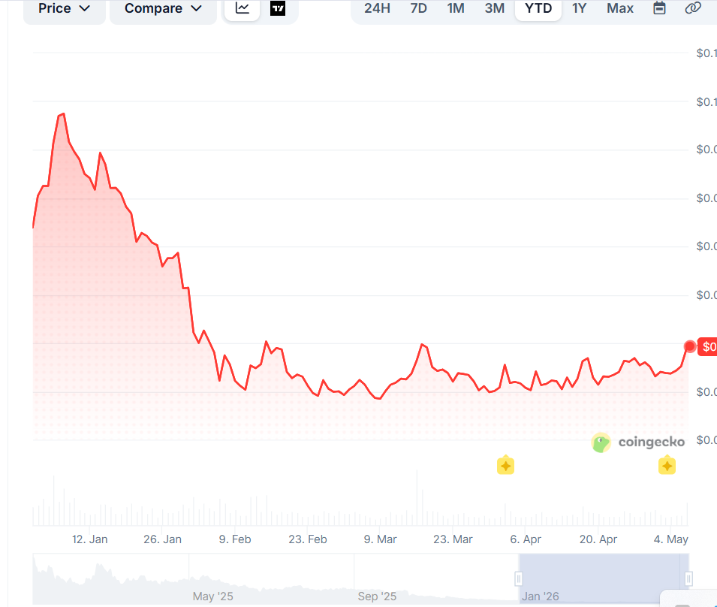Select the 1M time range
The height and width of the screenshot is (607, 717).
tap(456, 8)
